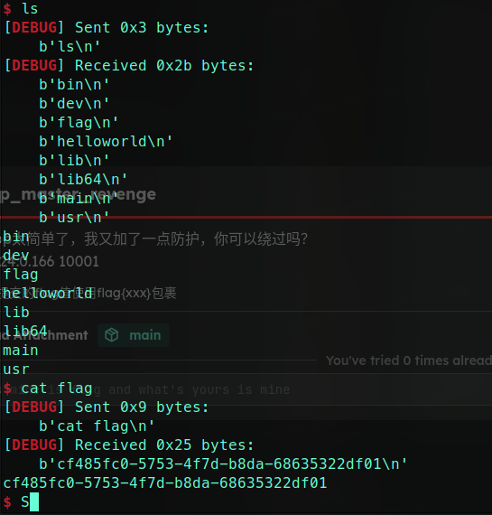Image resolution: width=492 pixels, height=515 pixels.
Task: Click the b'flag\n' bytes line
Action: (x=79, y=123)
